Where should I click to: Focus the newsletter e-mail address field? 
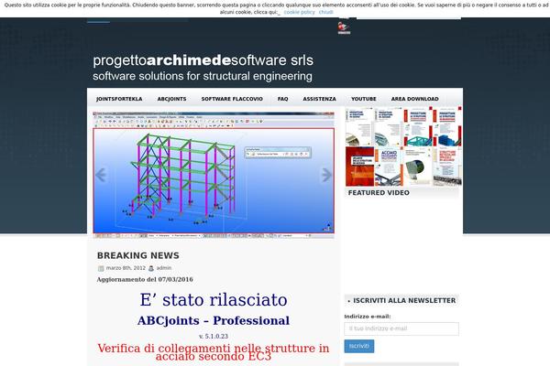click(401, 328)
